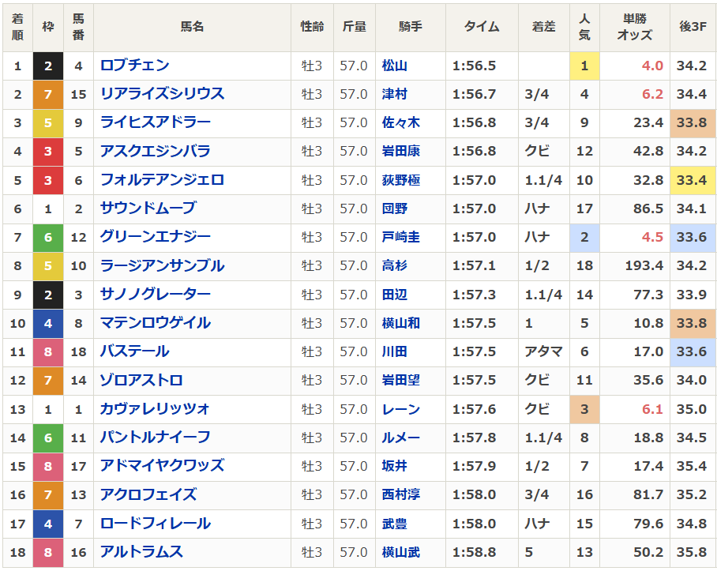Open jockey 松山 profile link
Viewport: 717px width, 571px height.
pyautogui.click(x=395, y=66)
